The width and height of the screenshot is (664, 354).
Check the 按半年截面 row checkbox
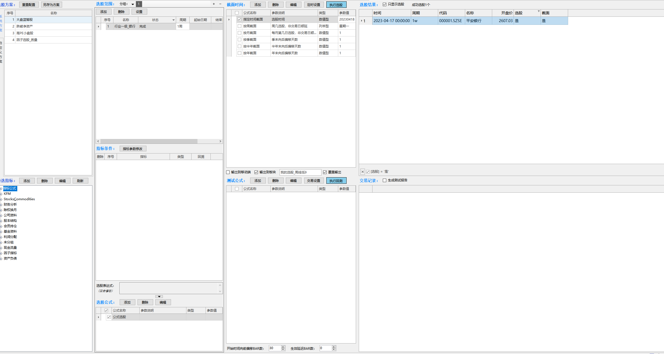click(x=239, y=46)
